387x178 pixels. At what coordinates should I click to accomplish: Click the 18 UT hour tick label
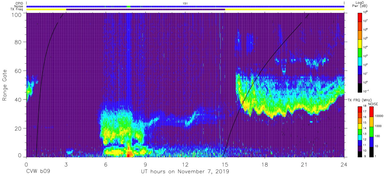(265, 164)
